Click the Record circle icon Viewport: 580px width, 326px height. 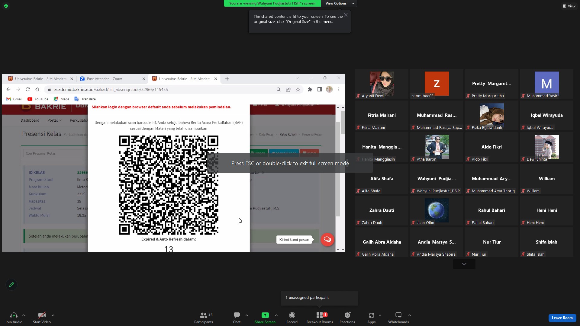(x=292, y=315)
